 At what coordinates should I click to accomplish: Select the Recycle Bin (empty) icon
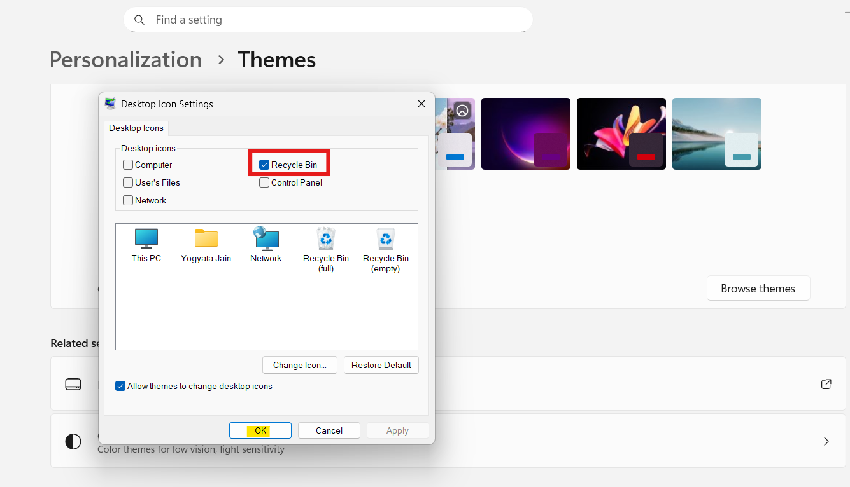point(386,240)
